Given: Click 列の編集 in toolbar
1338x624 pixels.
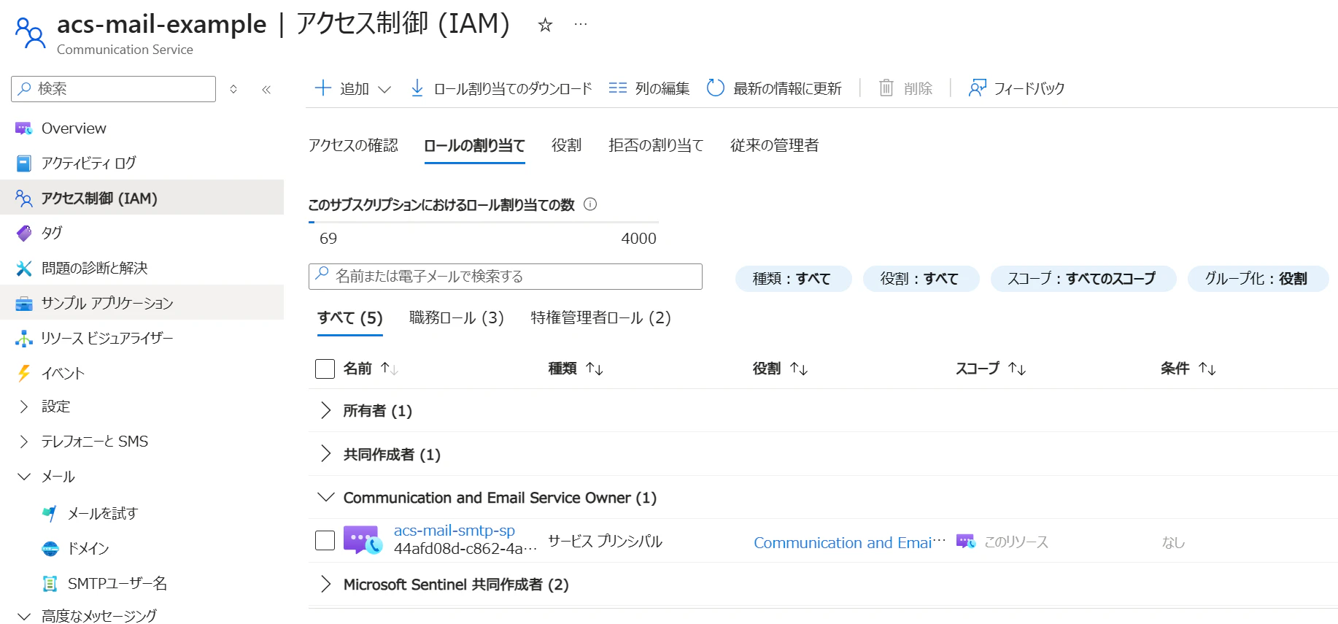Looking at the screenshot, I should (x=649, y=88).
